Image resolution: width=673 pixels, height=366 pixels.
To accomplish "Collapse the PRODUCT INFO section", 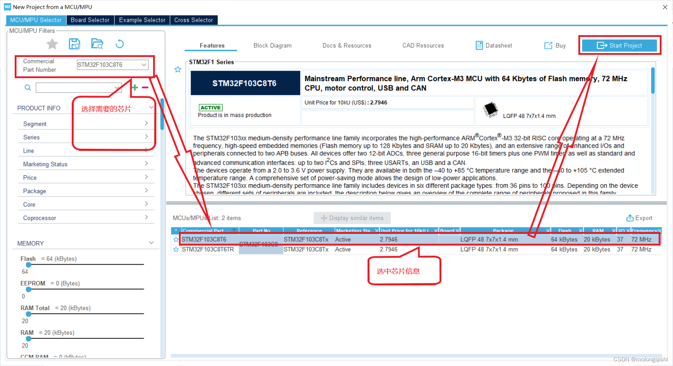I will pyautogui.click(x=151, y=108).
